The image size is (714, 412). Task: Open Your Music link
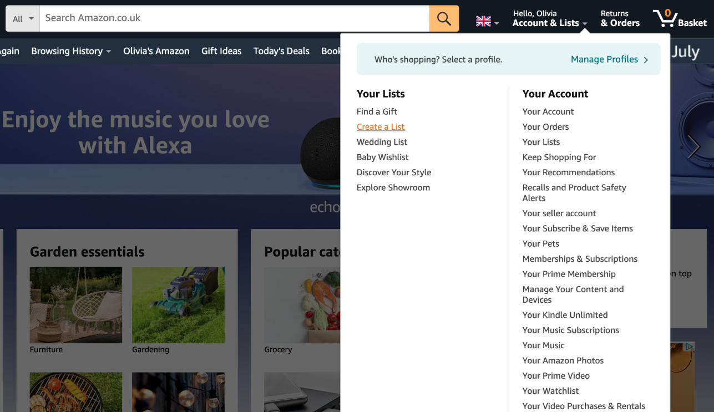[x=543, y=345]
